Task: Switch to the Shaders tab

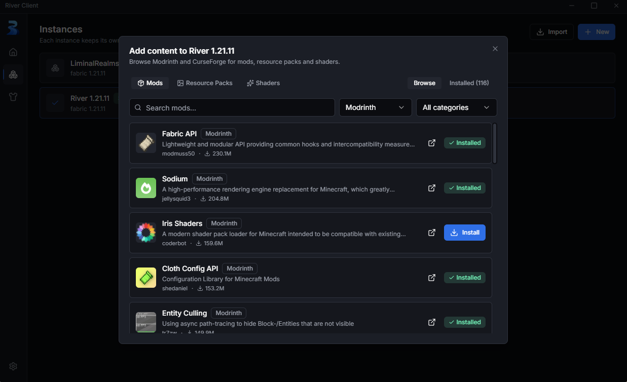Action: (x=263, y=83)
